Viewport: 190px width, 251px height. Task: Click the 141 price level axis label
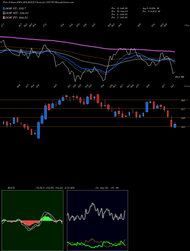pos(183,127)
